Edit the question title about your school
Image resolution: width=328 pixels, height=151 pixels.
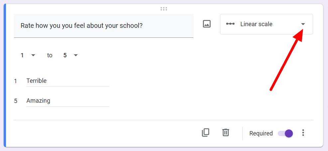coord(104,25)
